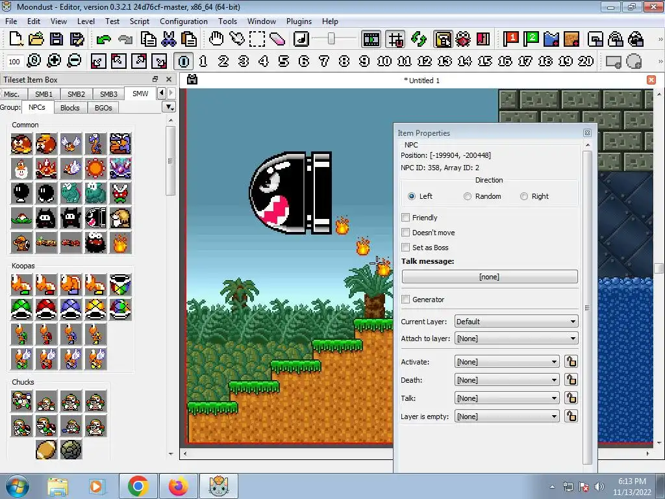Screen dimensions: 665x499
Task: Cut selection with the scissors icon
Action: (x=168, y=39)
